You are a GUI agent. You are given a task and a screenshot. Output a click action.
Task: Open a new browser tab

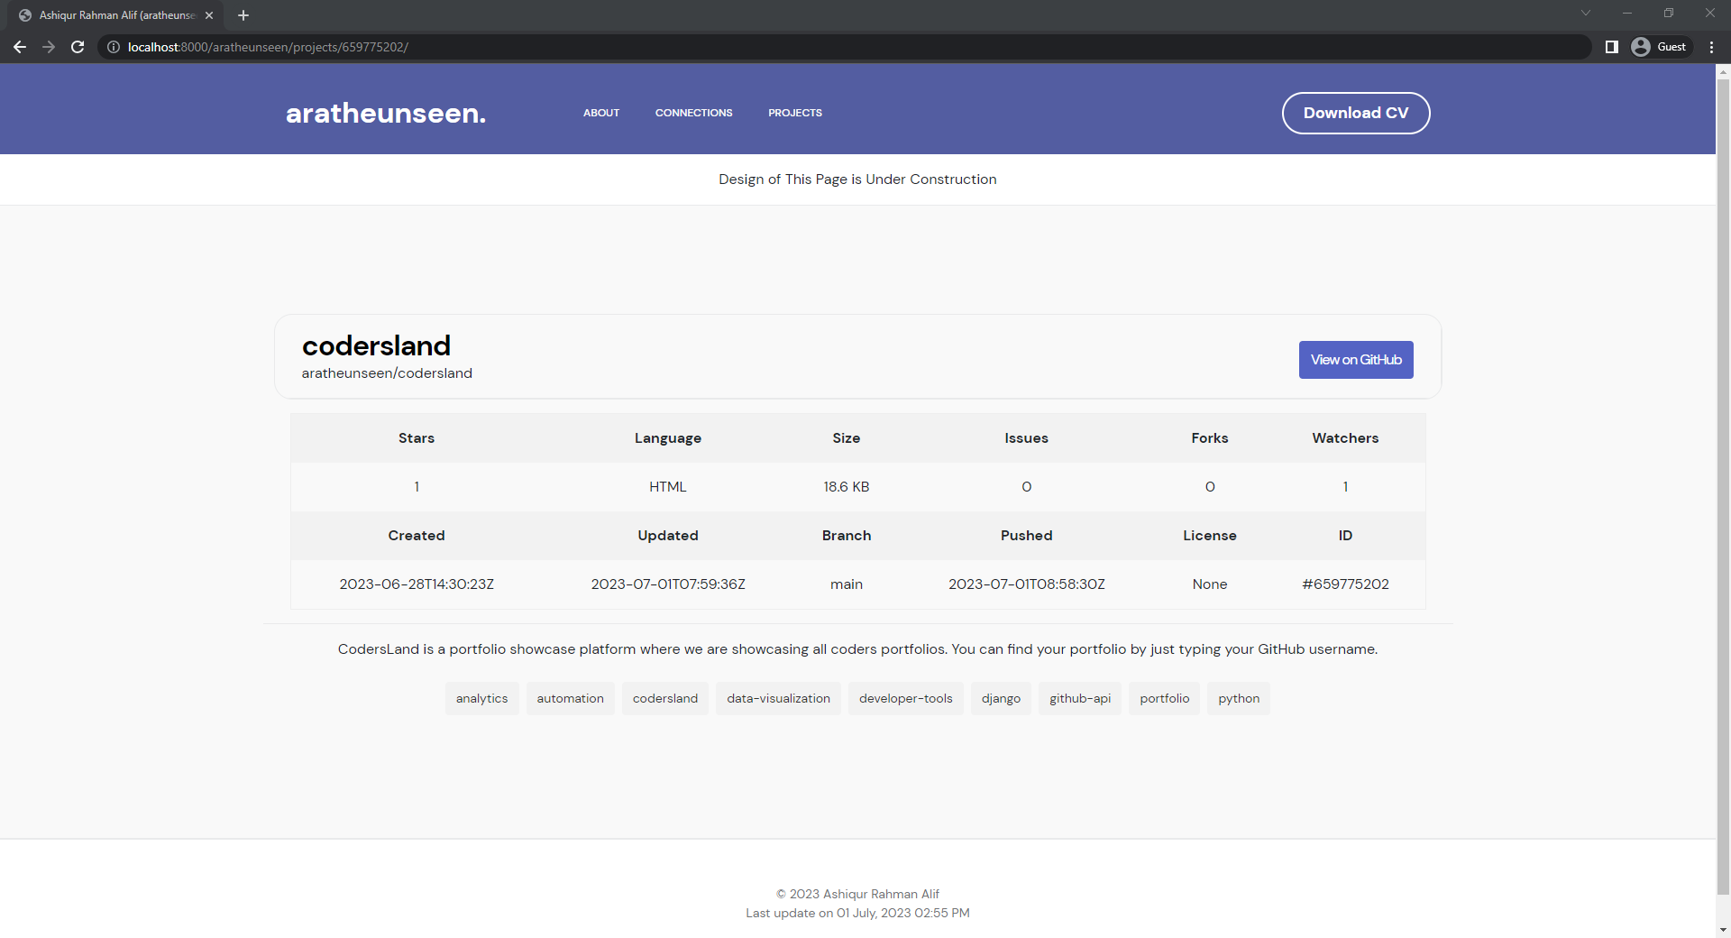[x=243, y=14]
